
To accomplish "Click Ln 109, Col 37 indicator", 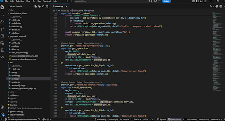I will point(126,119).
